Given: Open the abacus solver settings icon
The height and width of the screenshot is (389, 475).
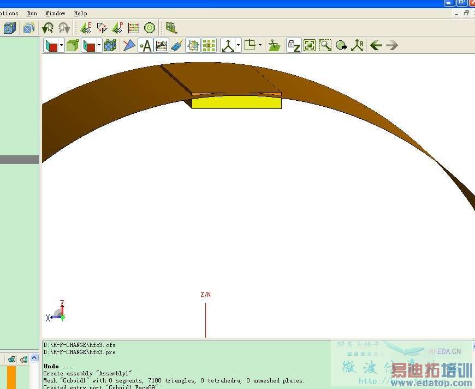Looking at the screenshot, I should click(x=134, y=28).
